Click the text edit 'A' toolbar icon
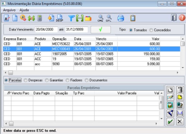 click(x=7, y=18)
